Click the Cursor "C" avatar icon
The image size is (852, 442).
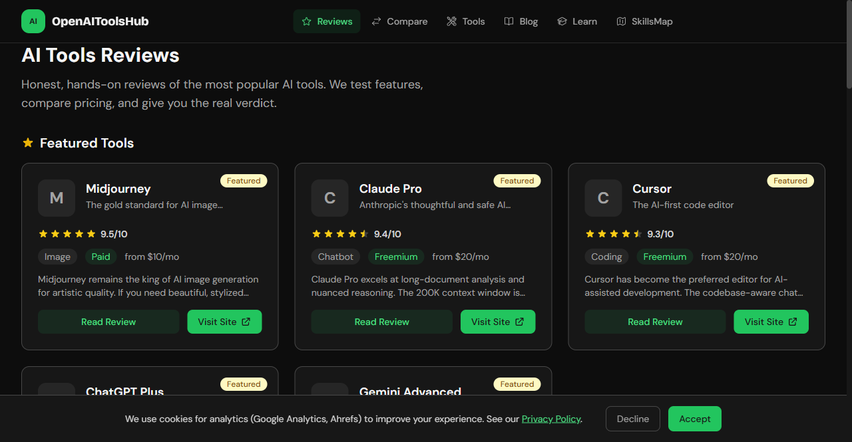603,198
